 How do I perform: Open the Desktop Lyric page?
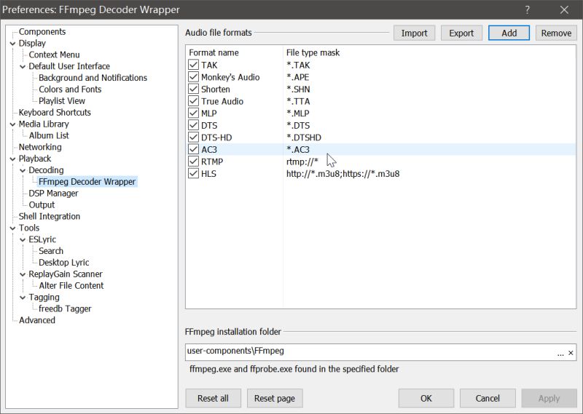pyautogui.click(x=64, y=262)
